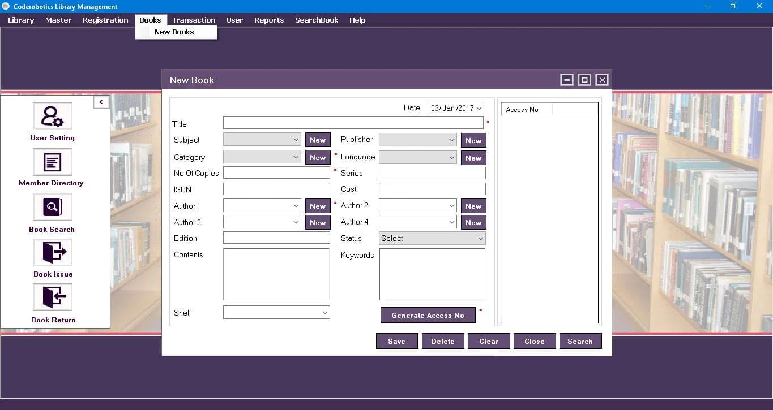Choose New Books from the Books menu
The height and width of the screenshot is (410, 773).
(x=174, y=32)
